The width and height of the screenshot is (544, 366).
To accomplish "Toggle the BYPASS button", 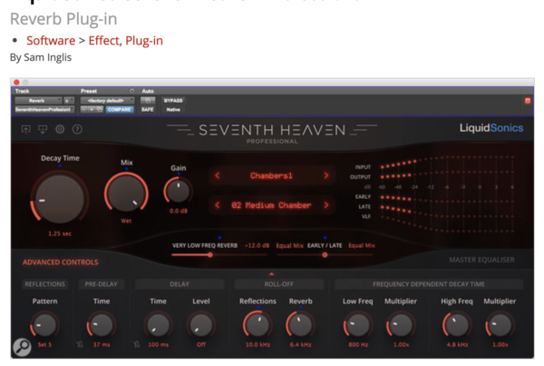I will pyautogui.click(x=173, y=101).
